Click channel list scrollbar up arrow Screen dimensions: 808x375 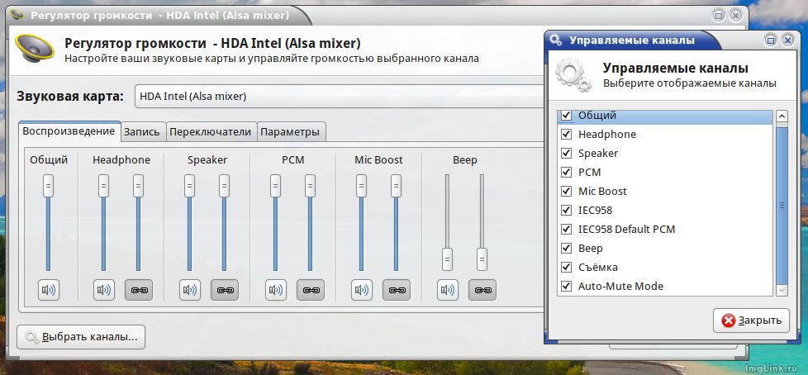tap(782, 116)
